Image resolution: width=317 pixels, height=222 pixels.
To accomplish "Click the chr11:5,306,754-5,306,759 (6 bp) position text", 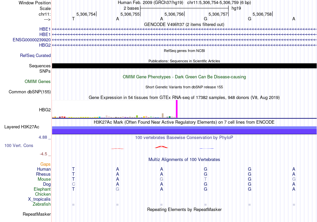I will (219, 3).
